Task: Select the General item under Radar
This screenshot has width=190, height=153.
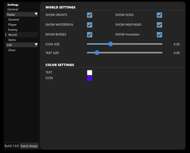Action: tap(14, 20)
